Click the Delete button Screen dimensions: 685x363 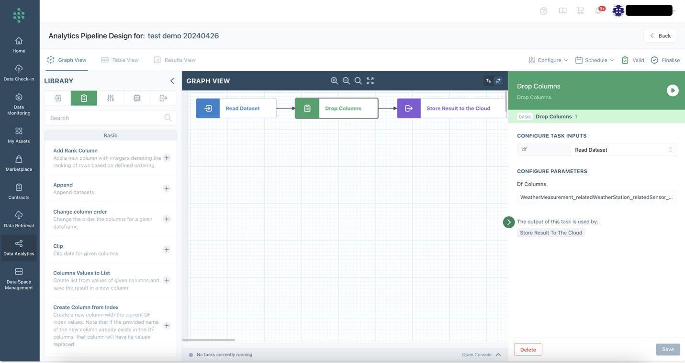pos(528,350)
